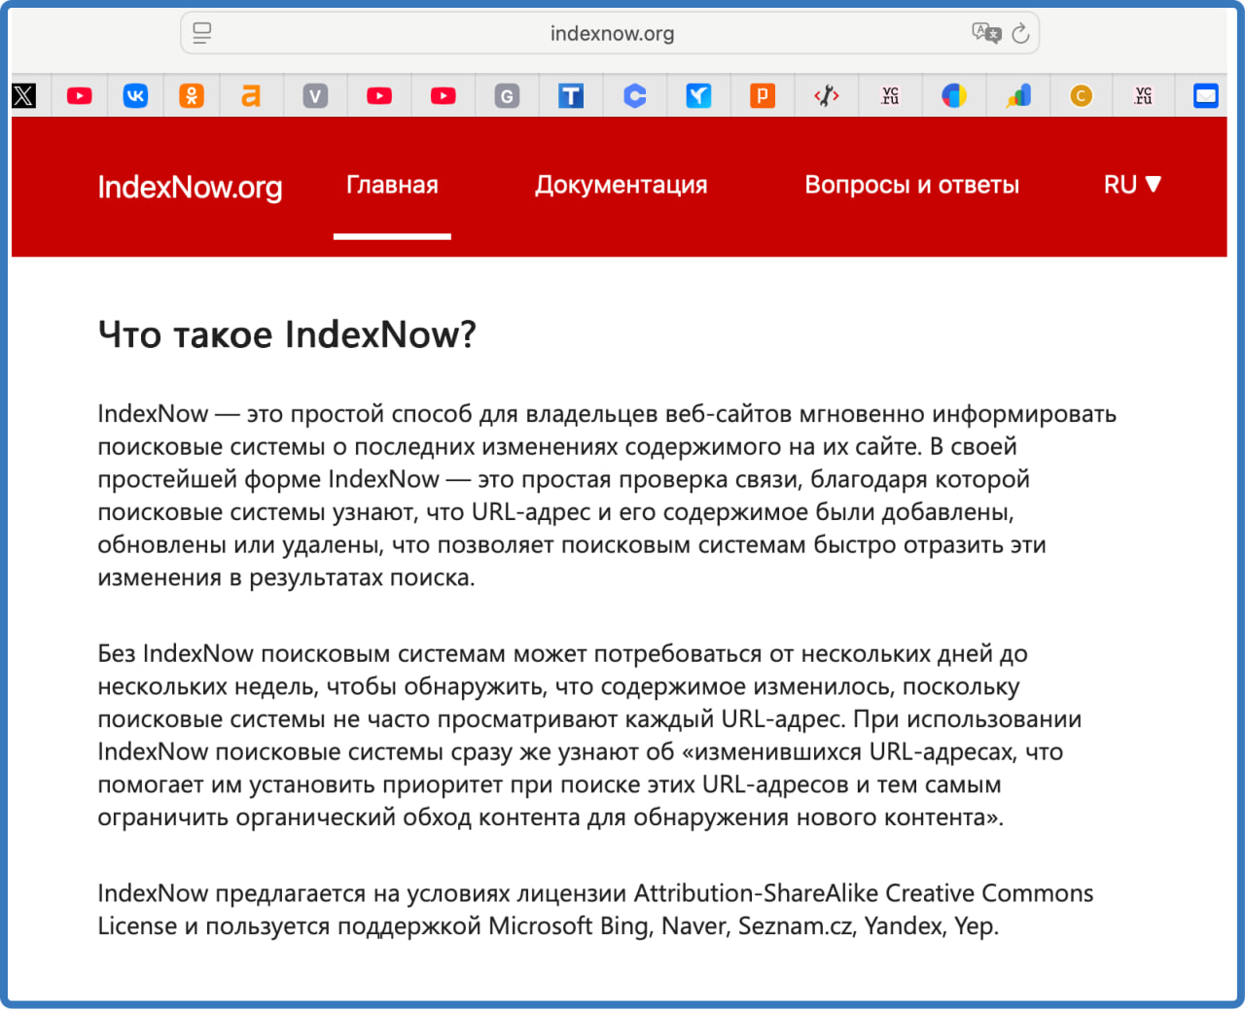Click the indexnow.org address field
The image size is (1245, 1009).
(612, 34)
